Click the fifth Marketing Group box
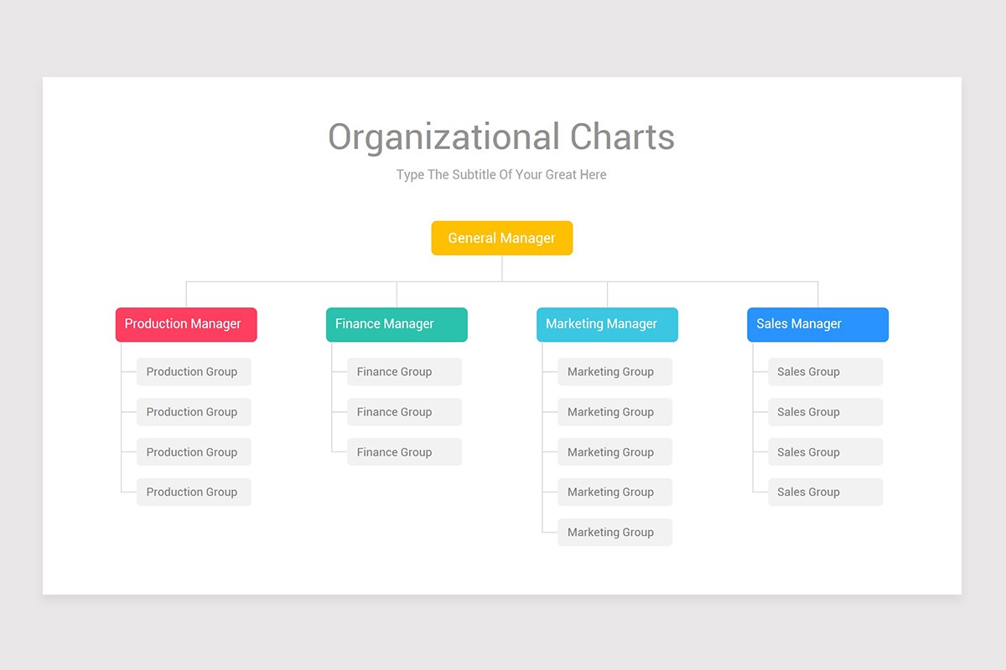 (614, 533)
